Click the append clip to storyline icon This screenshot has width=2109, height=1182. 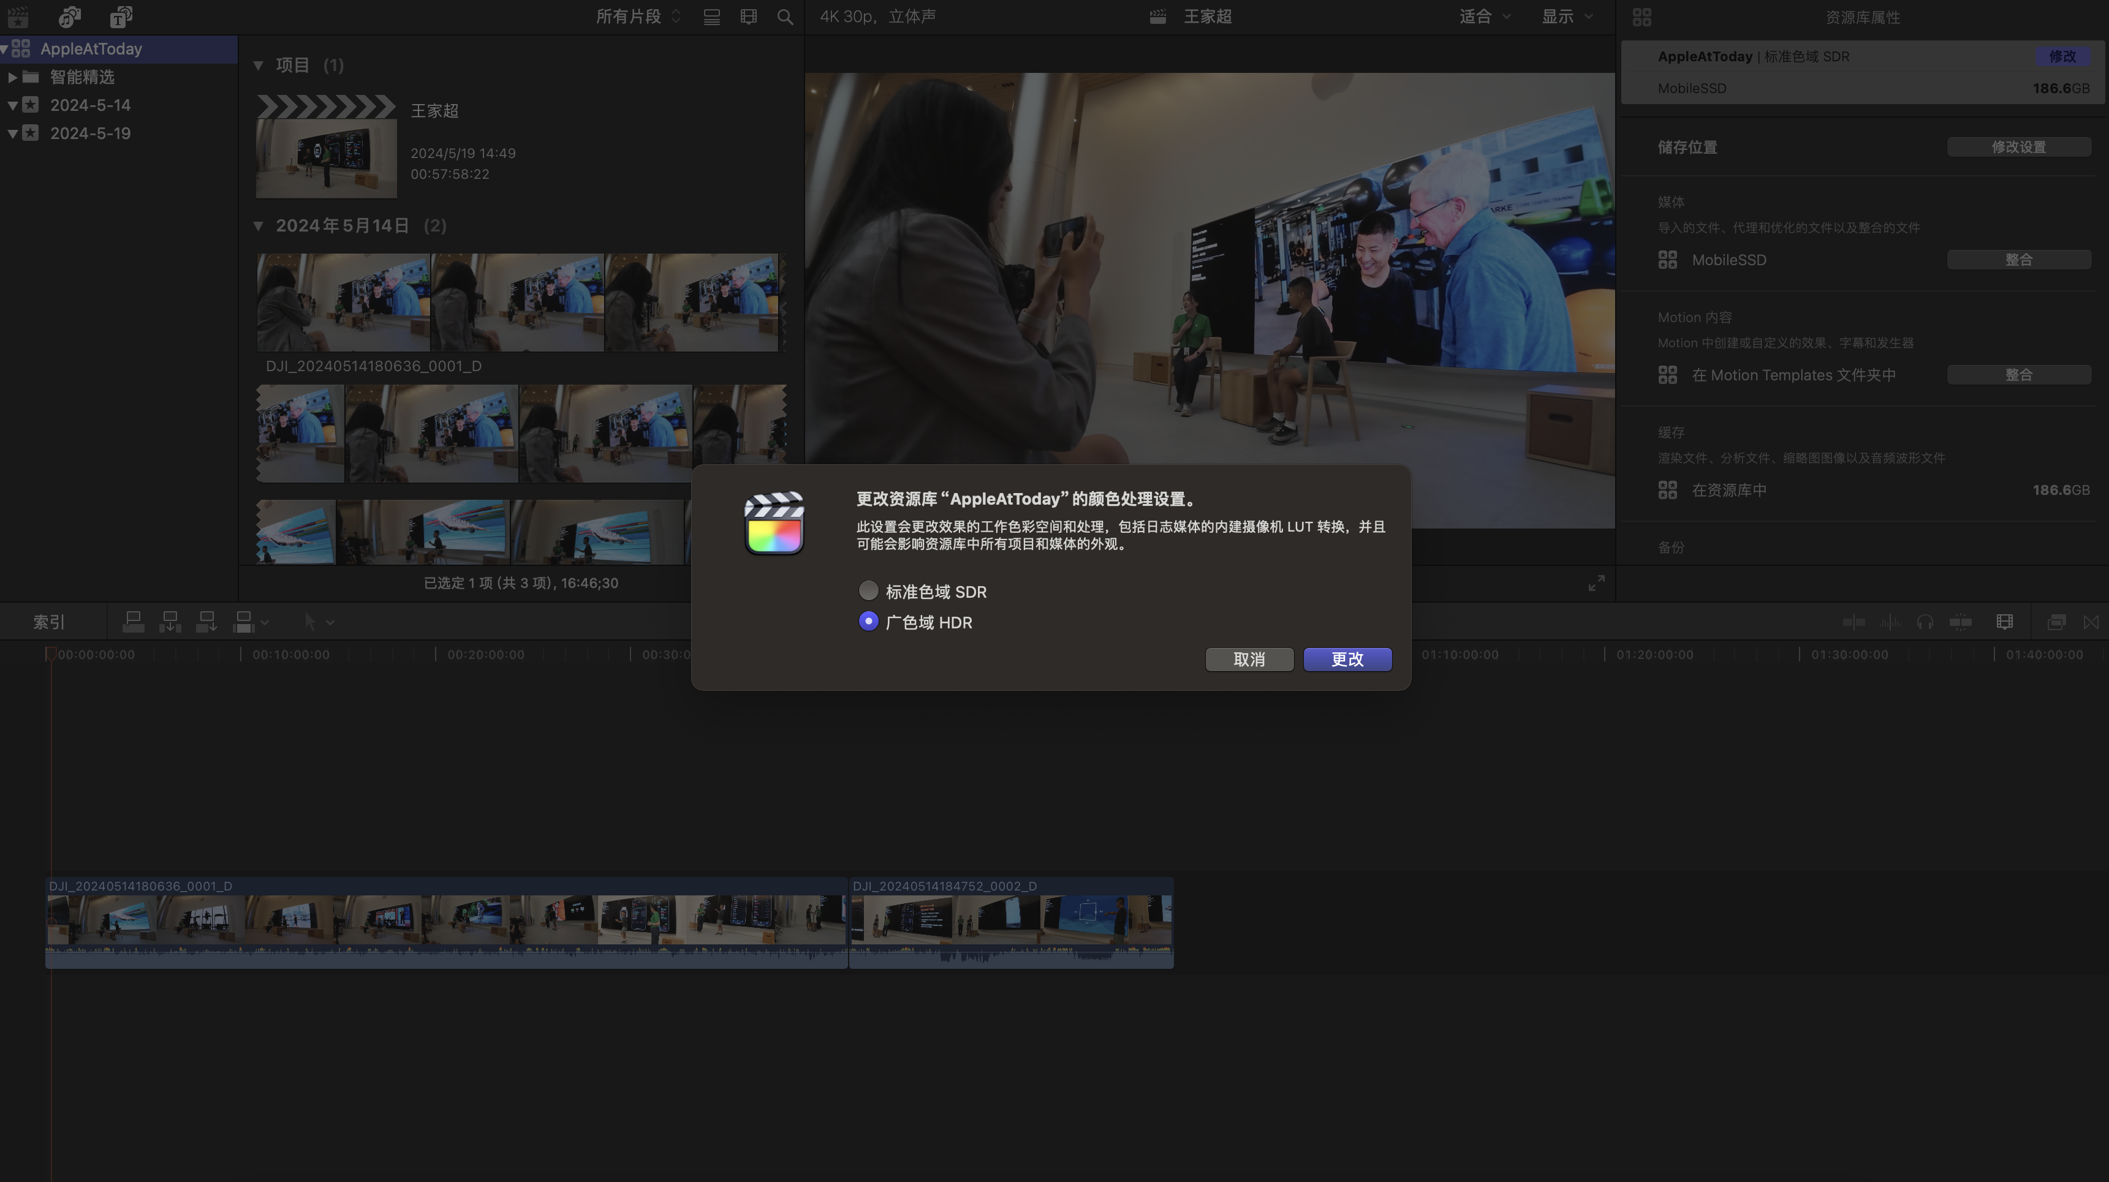pyautogui.click(x=206, y=622)
